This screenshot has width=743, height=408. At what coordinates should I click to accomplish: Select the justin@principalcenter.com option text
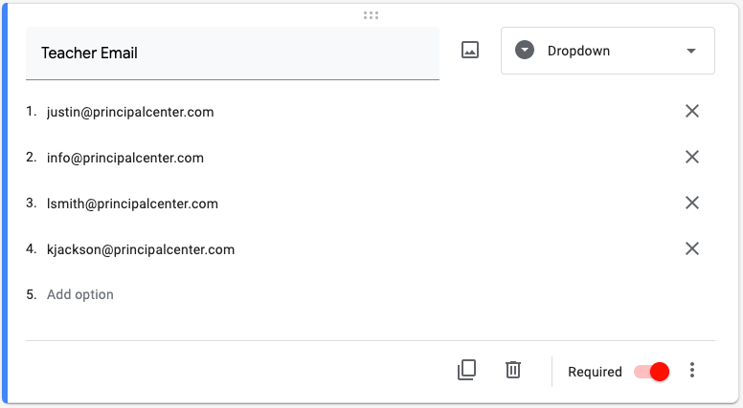pyautogui.click(x=130, y=112)
